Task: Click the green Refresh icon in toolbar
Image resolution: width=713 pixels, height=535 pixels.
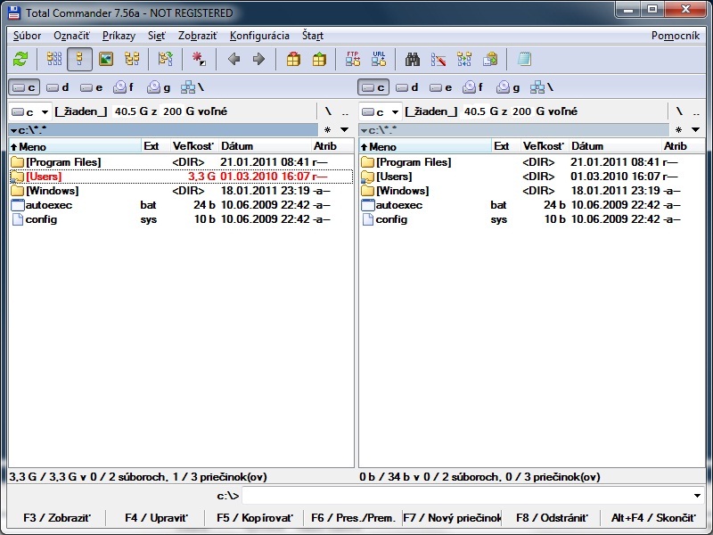Action: pos(20,60)
